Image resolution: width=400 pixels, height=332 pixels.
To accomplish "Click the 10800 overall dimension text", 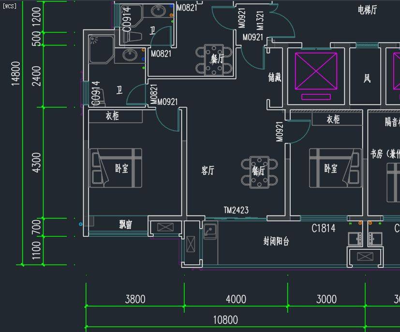I will 225,320.
